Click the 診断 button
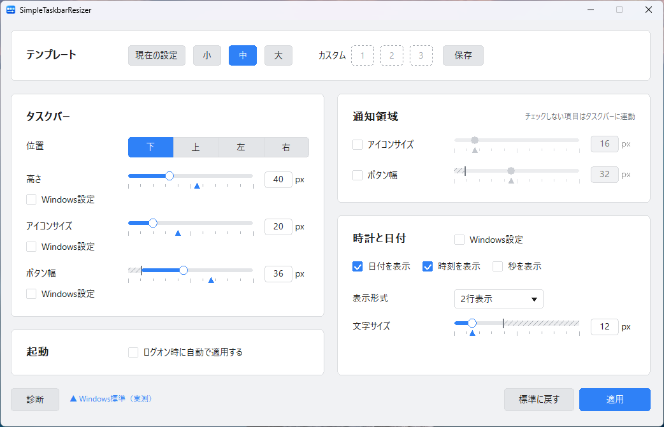The width and height of the screenshot is (664, 427). coord(35,400)
